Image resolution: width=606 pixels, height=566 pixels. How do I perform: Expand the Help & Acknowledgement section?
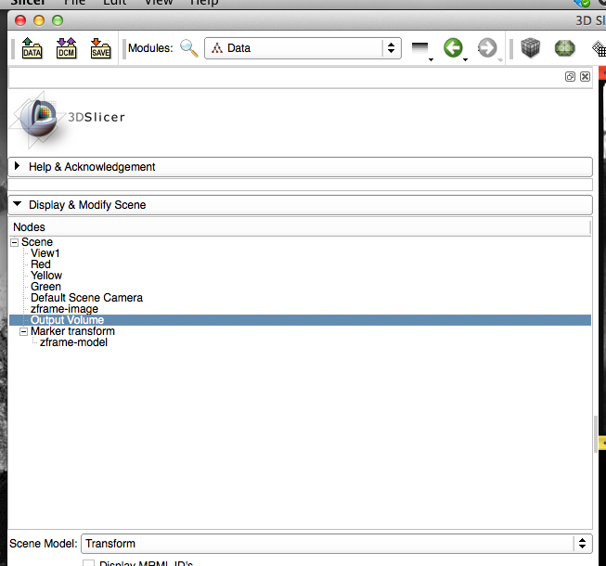tap(18, 167)
